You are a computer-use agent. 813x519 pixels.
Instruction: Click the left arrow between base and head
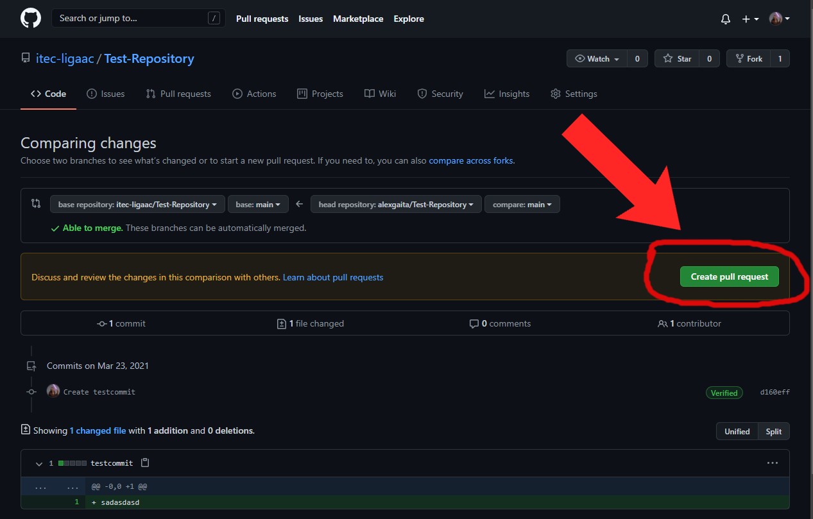coord(299,204)
